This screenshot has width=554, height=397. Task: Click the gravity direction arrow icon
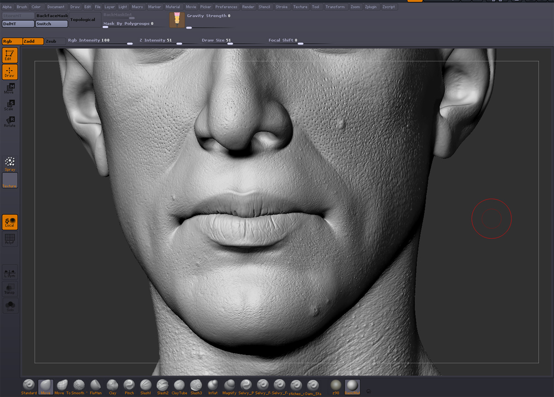pyautogui.click(x=177, y=20)
